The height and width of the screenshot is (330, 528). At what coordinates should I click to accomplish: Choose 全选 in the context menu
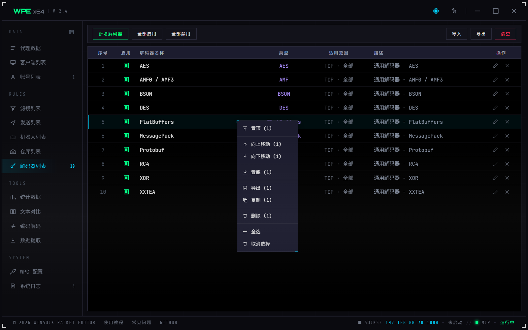tap(267, 232)
